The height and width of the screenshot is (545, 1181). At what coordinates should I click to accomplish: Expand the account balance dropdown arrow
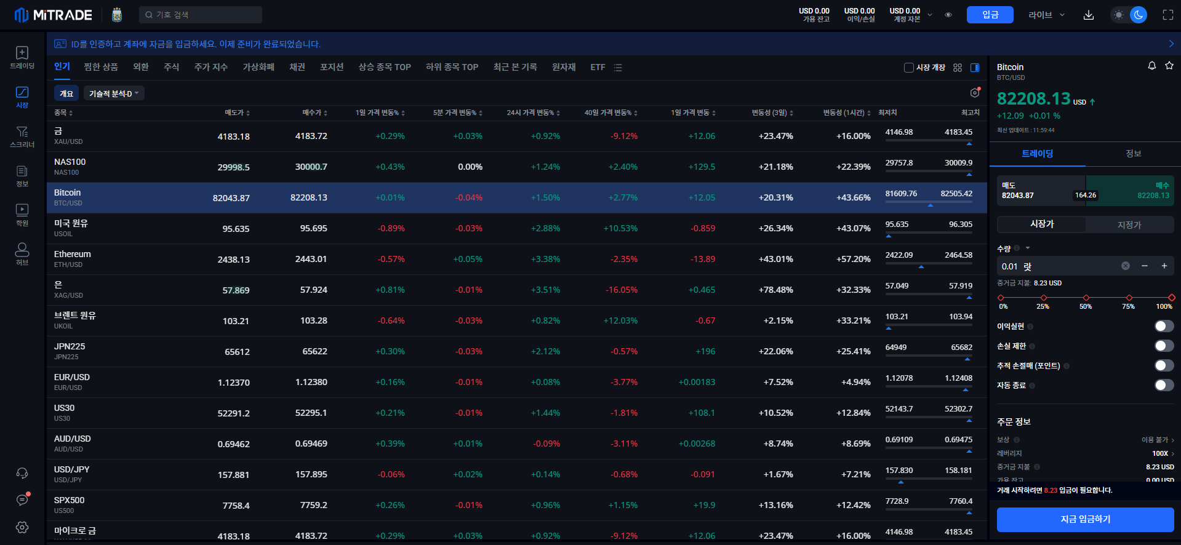(930, 15)
